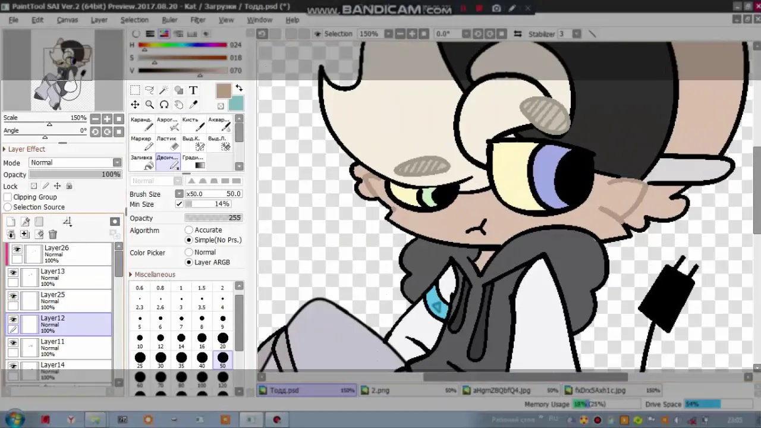
Task: Select Normal color picker radio button
Action: [189, 252]
